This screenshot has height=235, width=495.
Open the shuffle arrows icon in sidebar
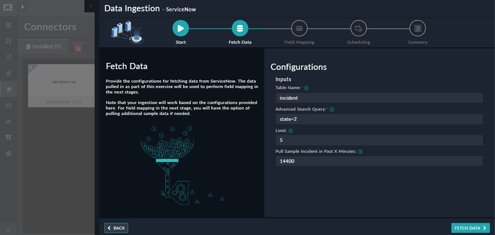coord(8,57)
